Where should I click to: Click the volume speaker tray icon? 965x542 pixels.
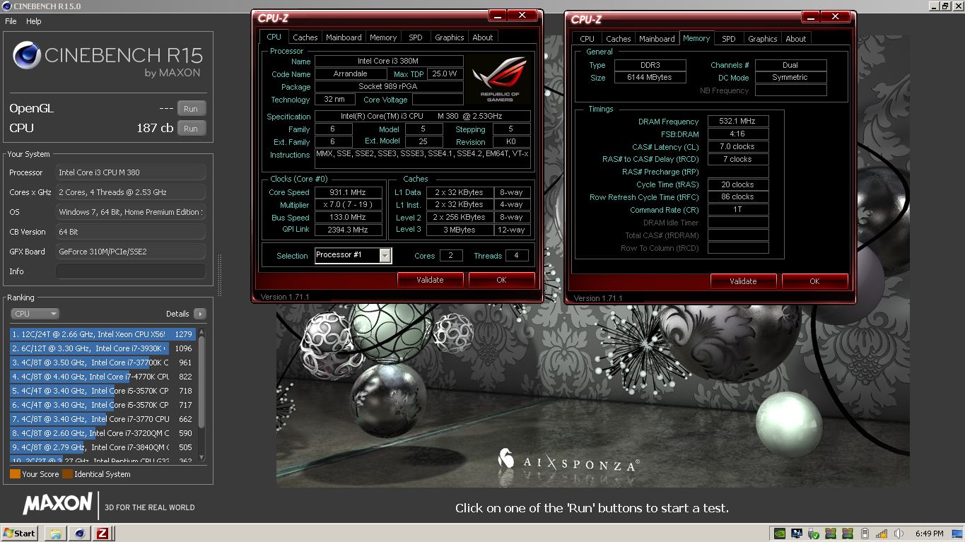(899, 534)
